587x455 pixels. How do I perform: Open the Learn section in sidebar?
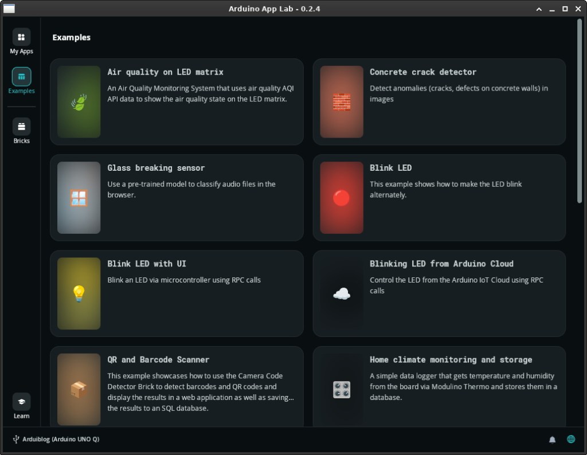coord(21,402)
